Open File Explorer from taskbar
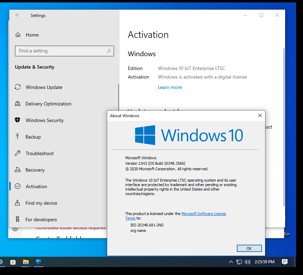The image size is (303, 275). pyautogui.click(x=26, y=262)
